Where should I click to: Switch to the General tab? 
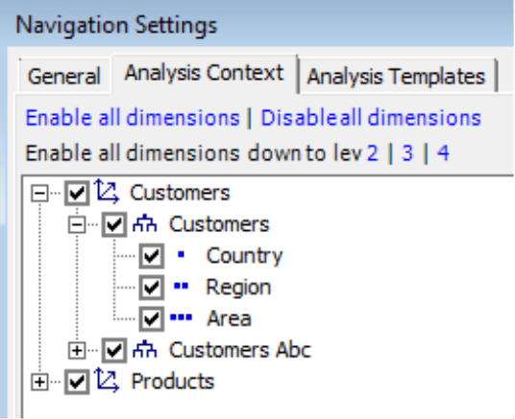coord(64,76)
